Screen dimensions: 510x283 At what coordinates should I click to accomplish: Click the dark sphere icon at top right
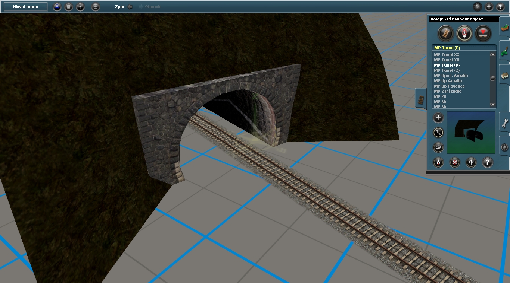pos(478,7)
